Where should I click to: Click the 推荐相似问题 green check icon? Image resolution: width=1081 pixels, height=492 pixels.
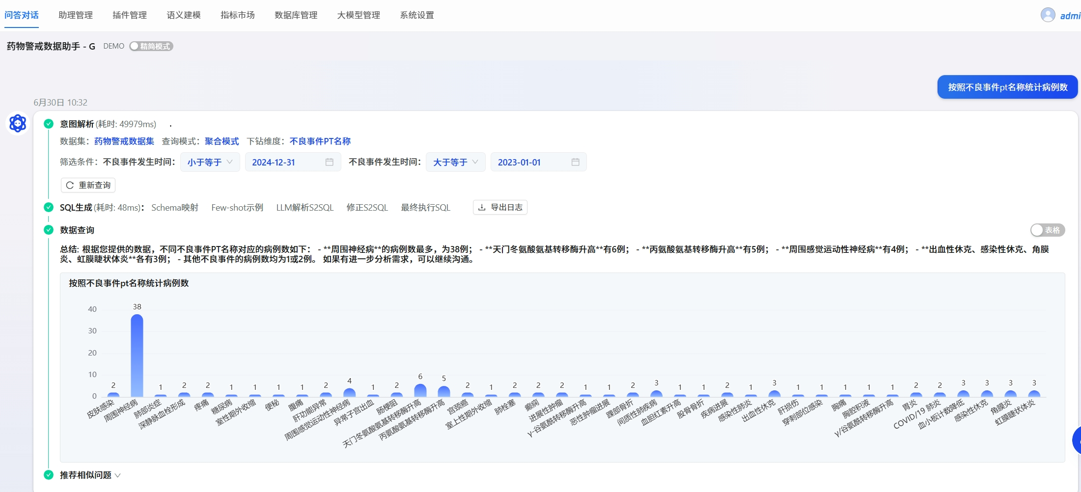(49, 475)
